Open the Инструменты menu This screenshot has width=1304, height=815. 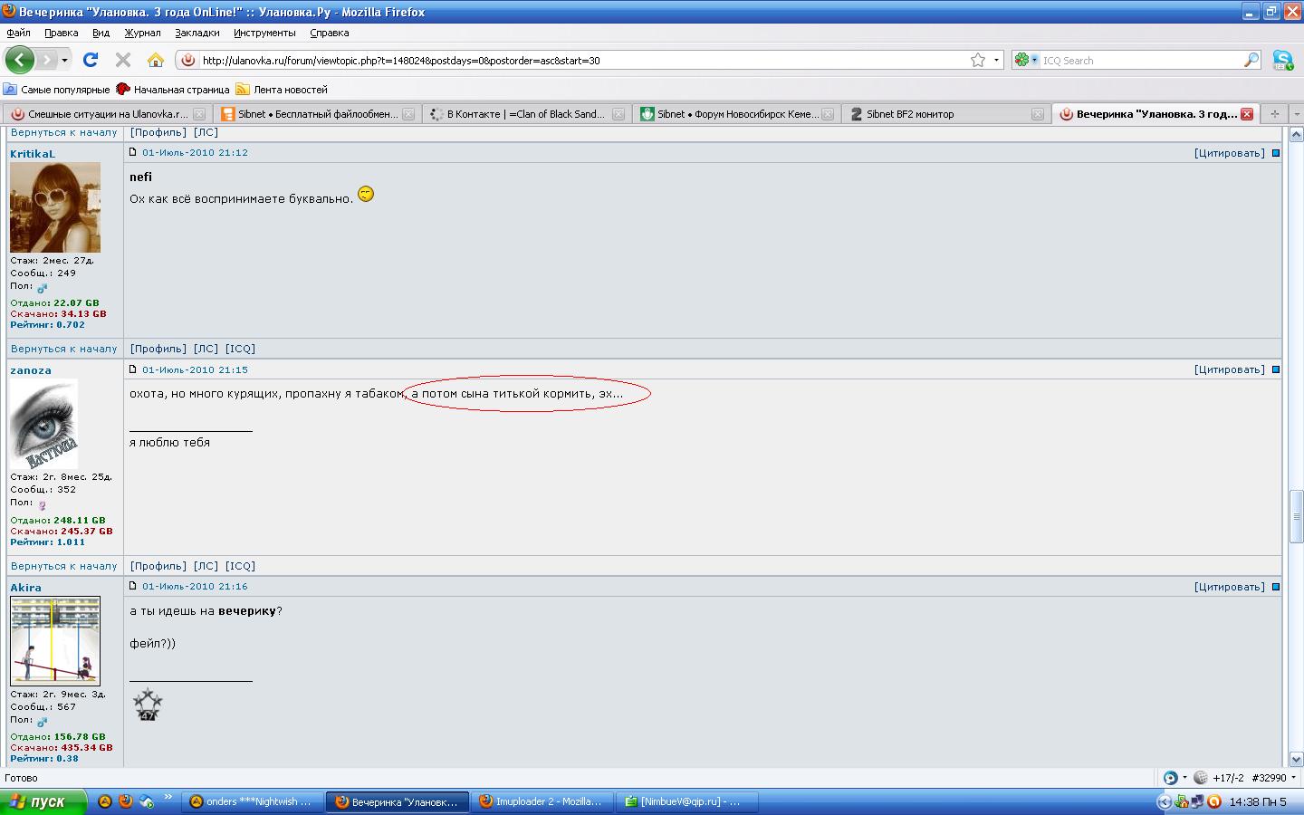point(264,33)
